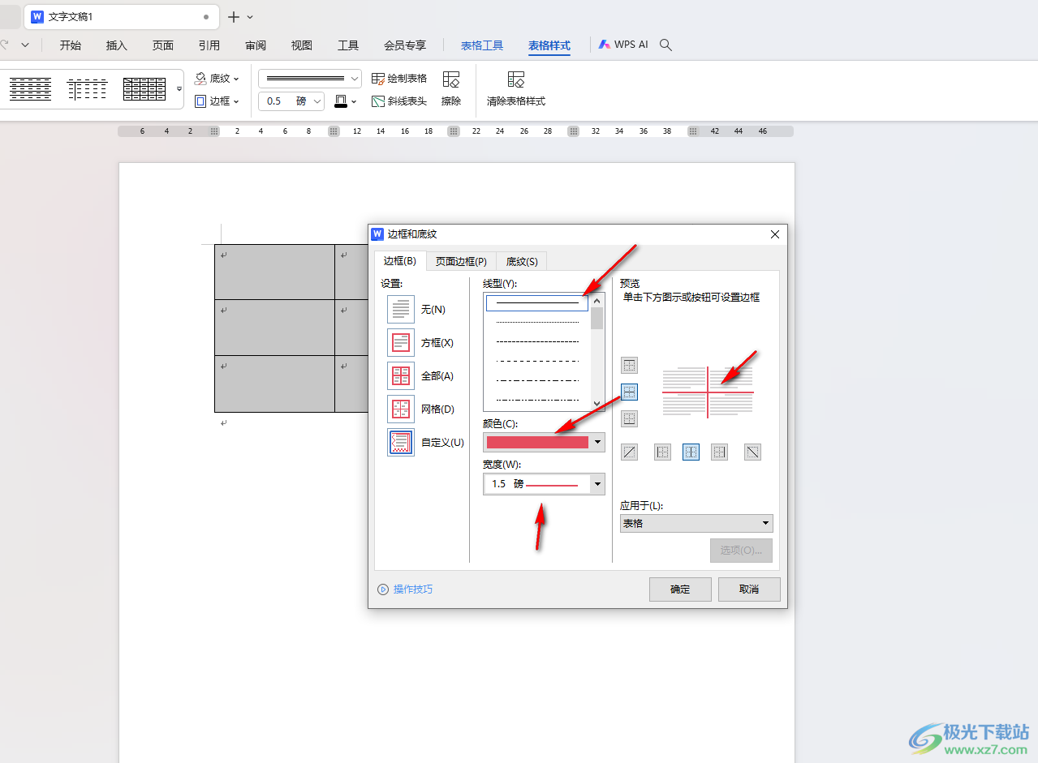This screenshot has width=1038, height=763.
Task: Open the ribbon line style dropdown
Action: coord(310,79)
